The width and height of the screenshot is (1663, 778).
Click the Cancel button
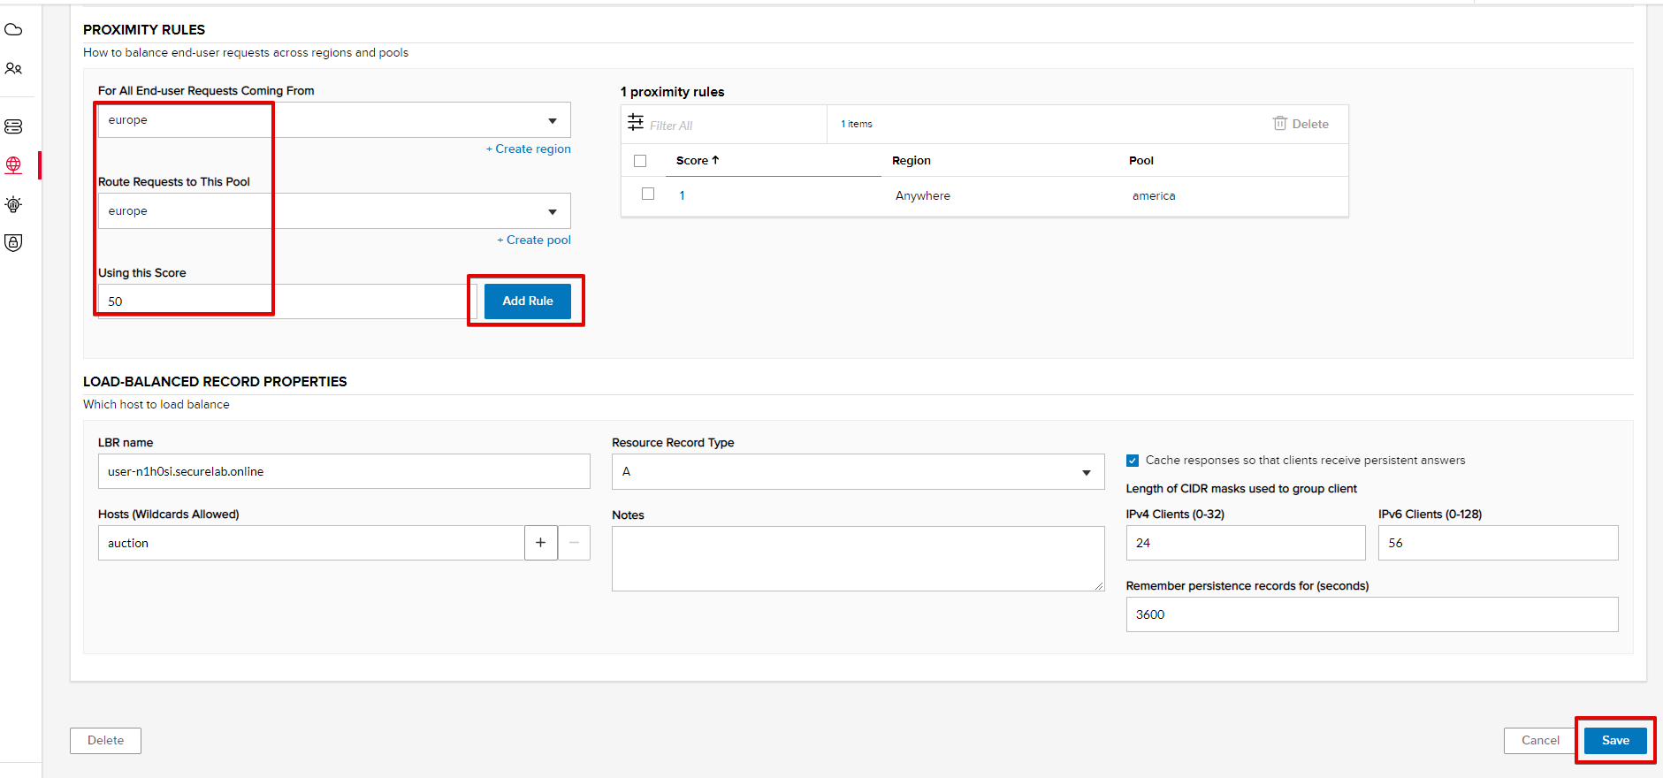tap(1540, 741)
